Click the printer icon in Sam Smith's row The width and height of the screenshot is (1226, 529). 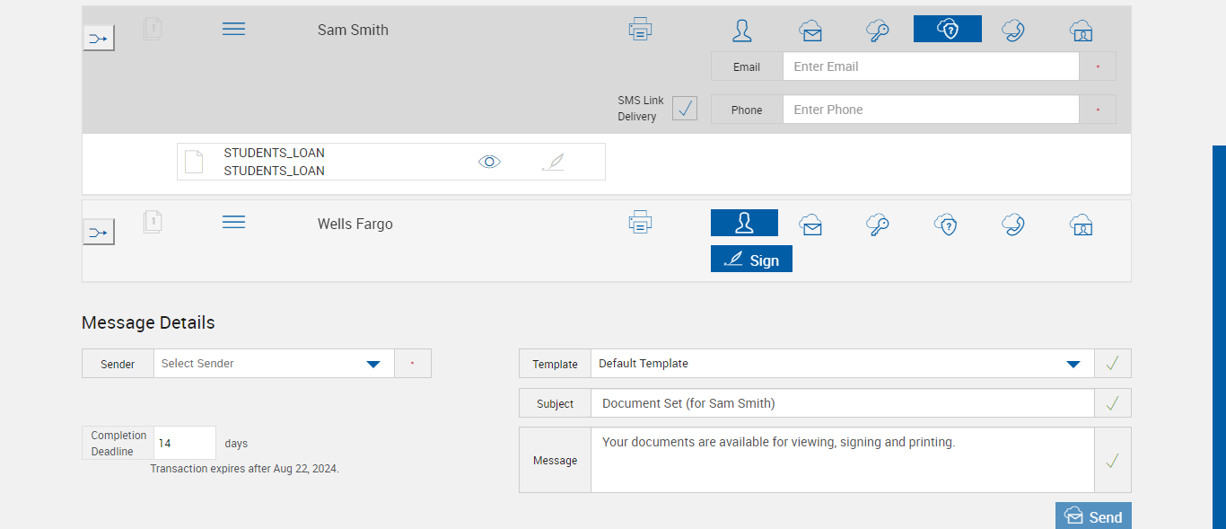(640, 30)
